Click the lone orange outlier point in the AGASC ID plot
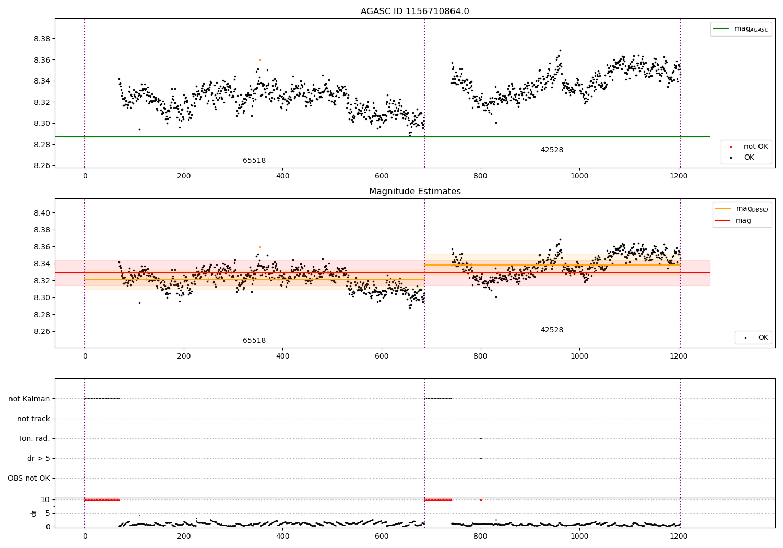Screen dimensions: 783x548 pos(260,59)
